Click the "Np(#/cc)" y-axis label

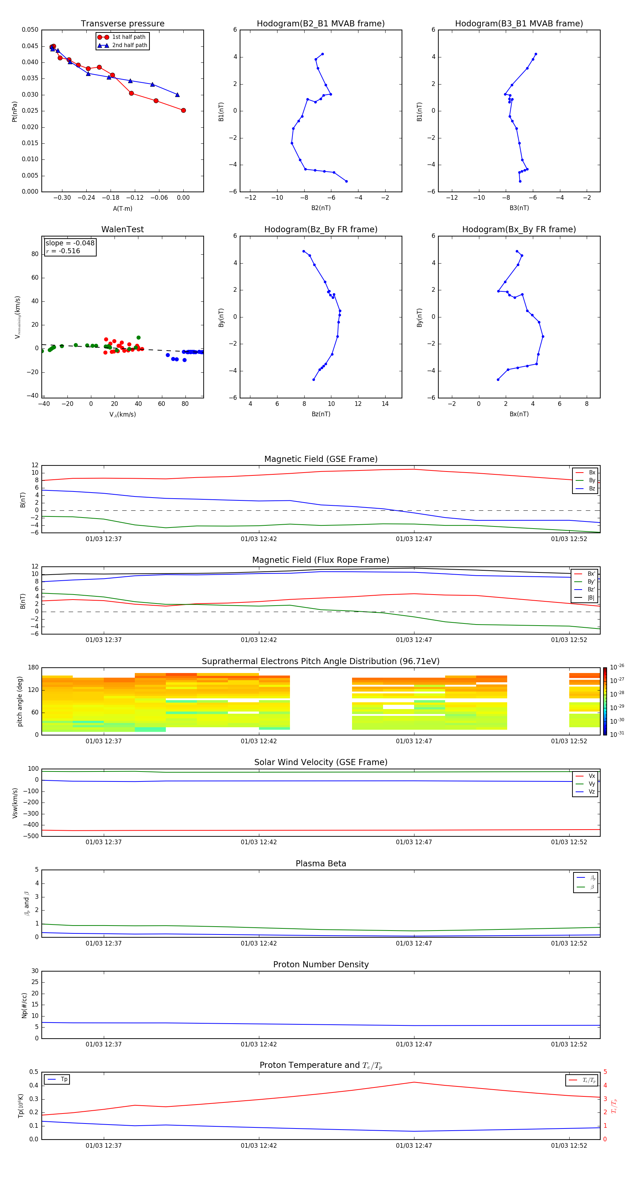[24, 1005]
